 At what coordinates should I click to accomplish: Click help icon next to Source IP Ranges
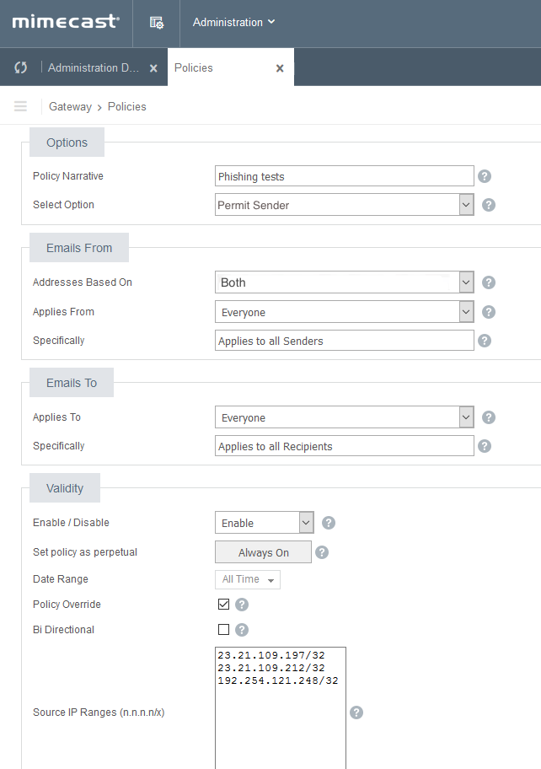pyautogui.click(x=356, y=713)
